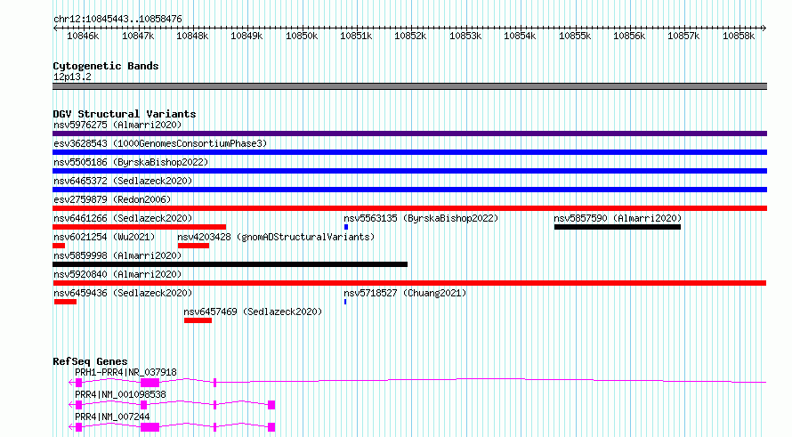Click the red nsv6457469 variant bar
Screen dimensions: 792x437
(198, 320)
